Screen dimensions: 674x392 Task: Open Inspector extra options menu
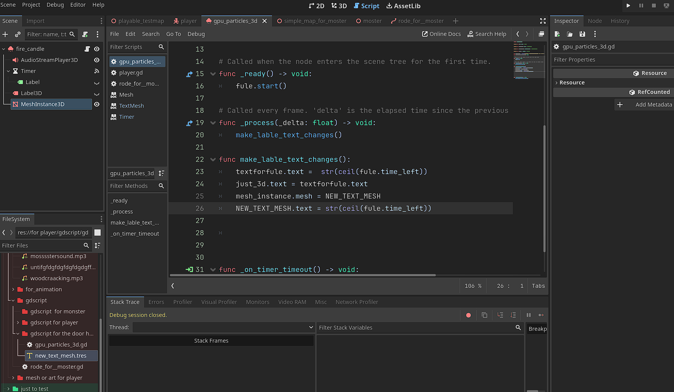595,34
